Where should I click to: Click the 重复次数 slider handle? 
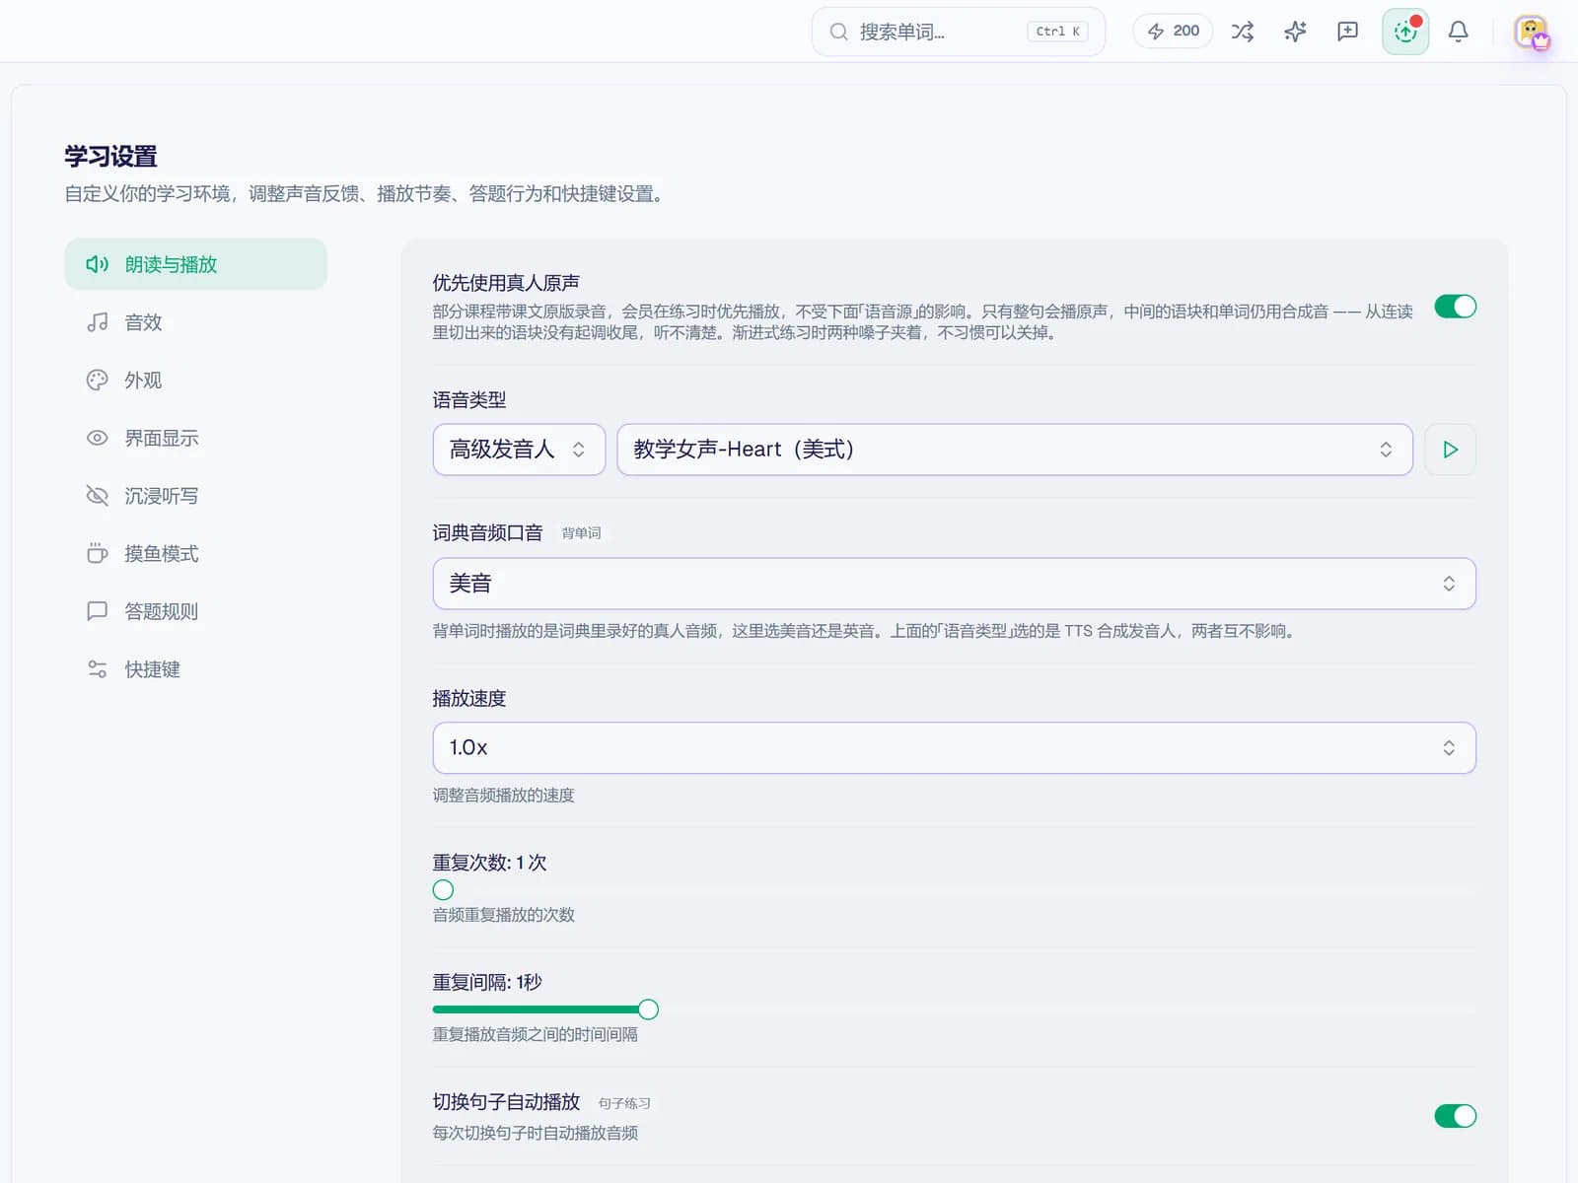443,890
